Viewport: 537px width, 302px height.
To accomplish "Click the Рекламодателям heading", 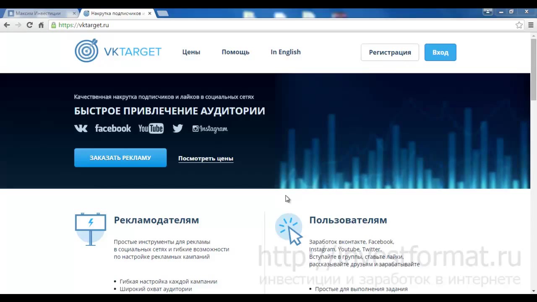I will [156, 220].
